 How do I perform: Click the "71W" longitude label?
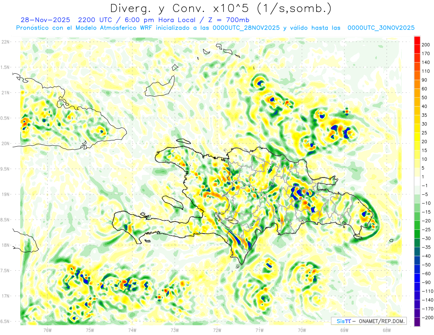(x=259, y=330)
